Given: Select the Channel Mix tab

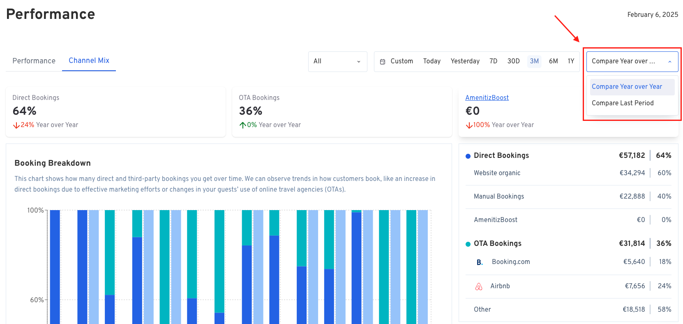Looking at the screenshot, I should pos(89,60).
